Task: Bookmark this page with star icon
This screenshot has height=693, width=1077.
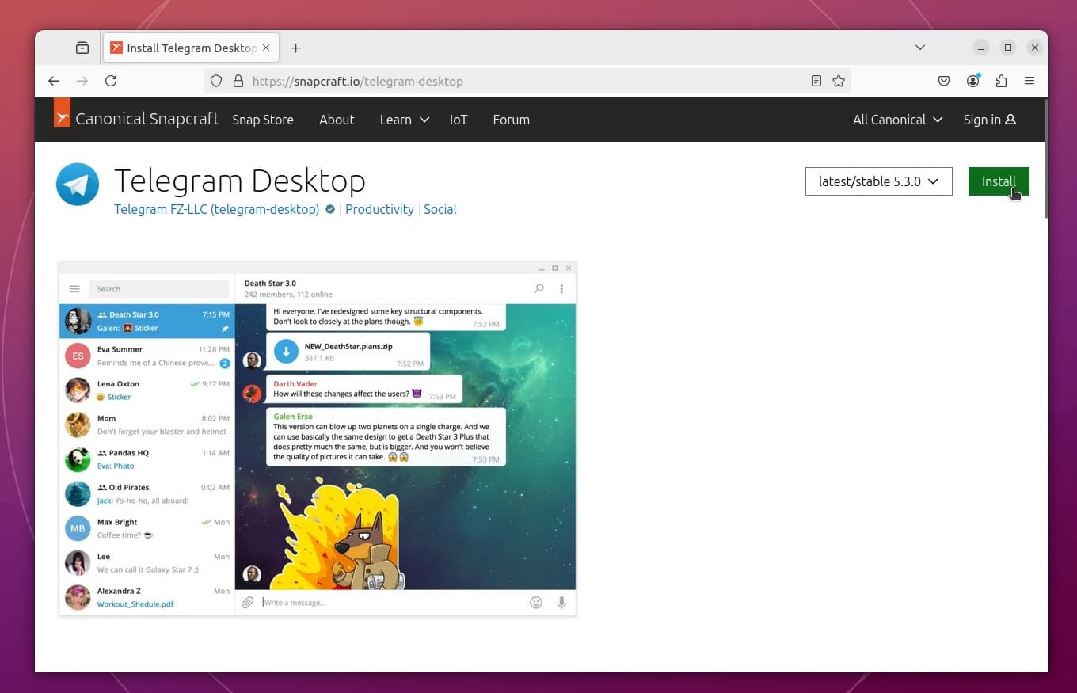Action: tap(839, 81)
